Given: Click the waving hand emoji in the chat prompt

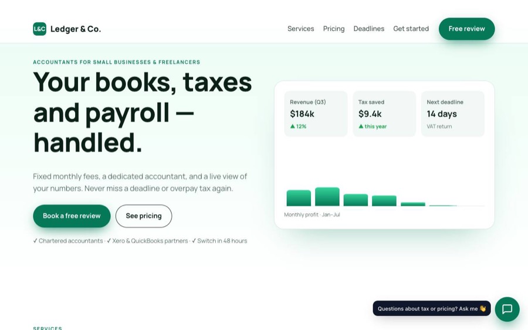Looking at the screenshot, I should (483, 308).
